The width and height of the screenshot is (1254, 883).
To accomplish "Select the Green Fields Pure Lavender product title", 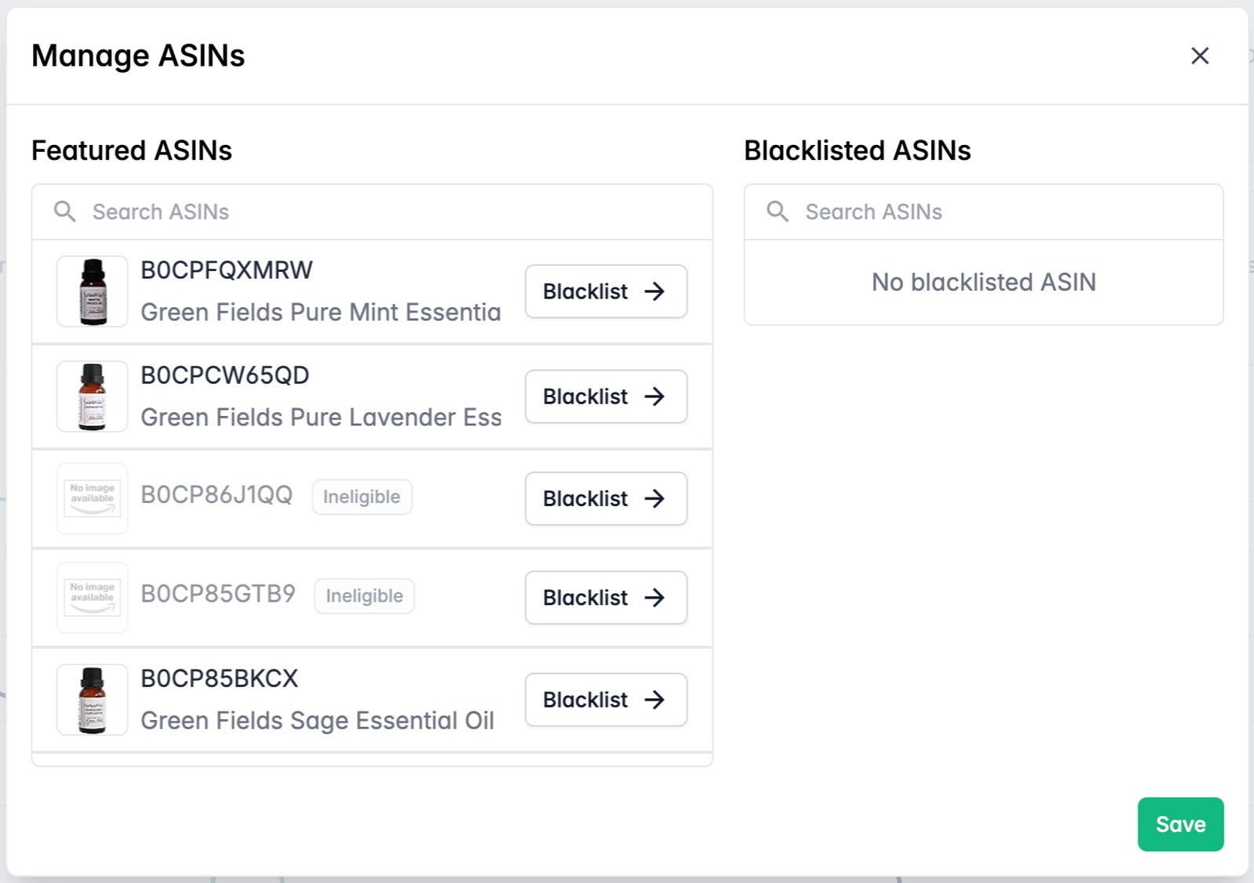I will tap(321, 418).
